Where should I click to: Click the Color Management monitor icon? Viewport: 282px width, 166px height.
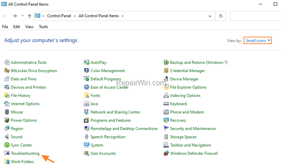(86, 70)
